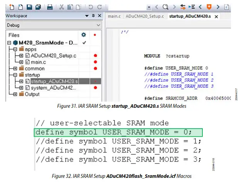Image resolution: width=239 pixels, height=184 pixels.
Task: Go to previous bookmark arrow
Action: 200,7
